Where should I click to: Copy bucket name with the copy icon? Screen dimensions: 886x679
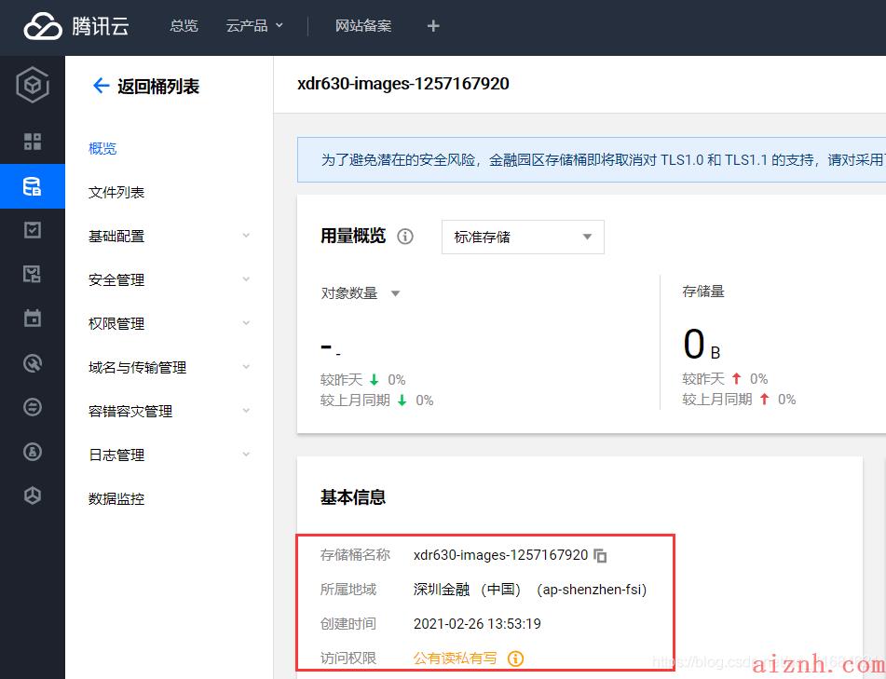click(x=600, y=556)
